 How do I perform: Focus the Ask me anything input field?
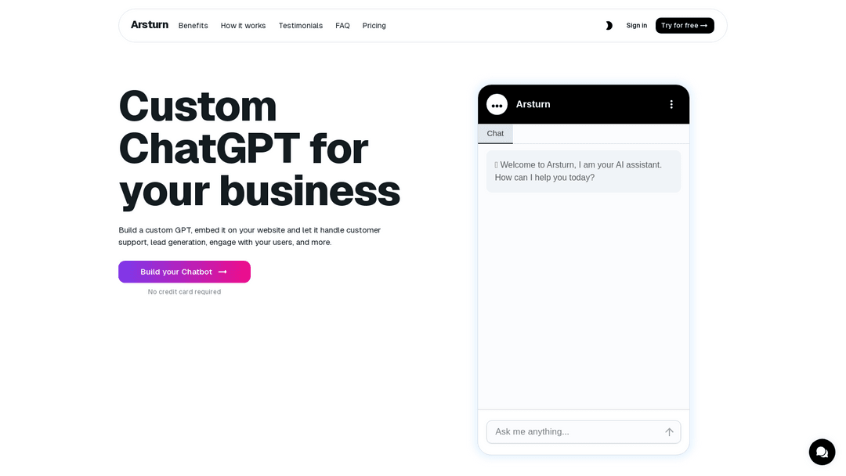point(584,432)
